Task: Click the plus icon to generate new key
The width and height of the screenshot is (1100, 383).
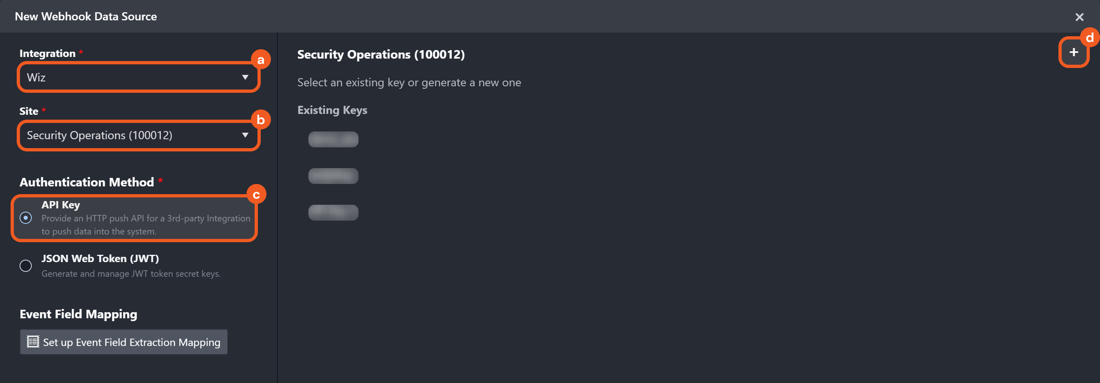Action: click(1074, 52)
